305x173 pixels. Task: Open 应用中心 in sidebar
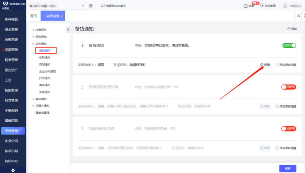pyautogui.click(x=11, y=161)
